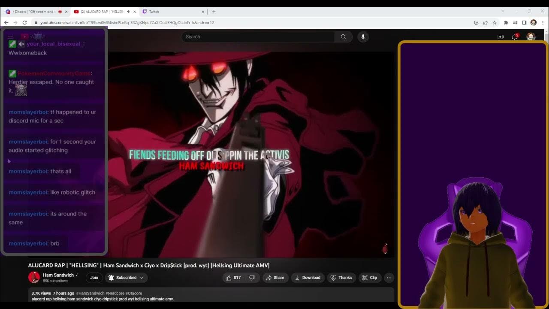Open Subscribed notification dropdown
549x309 pixels.
(126, 278)
